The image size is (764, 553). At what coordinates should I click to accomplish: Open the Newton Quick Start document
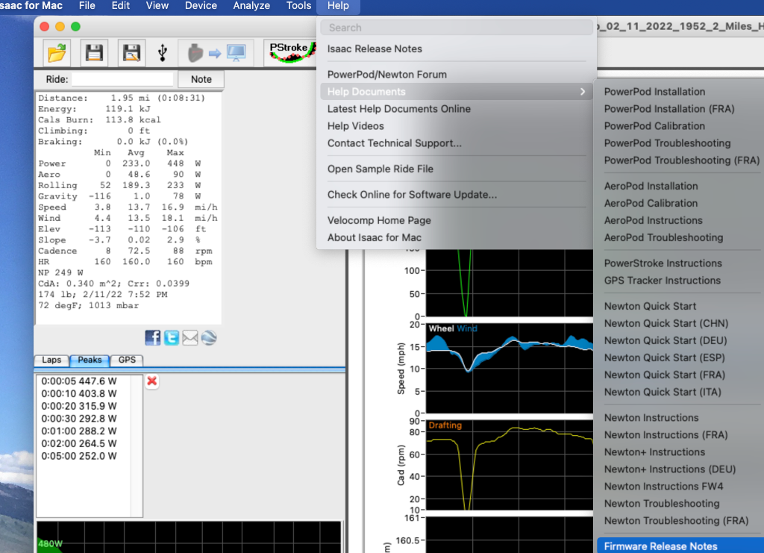pyautogui.click(x=650, y=306)
